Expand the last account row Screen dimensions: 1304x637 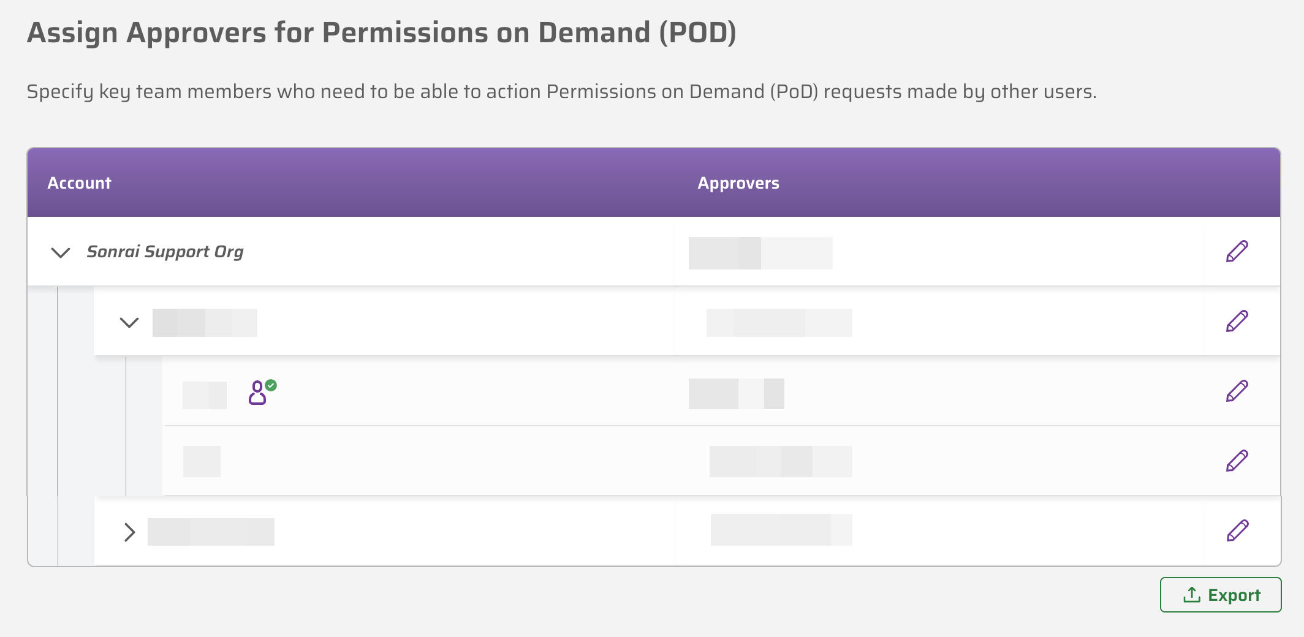point(130,532)
